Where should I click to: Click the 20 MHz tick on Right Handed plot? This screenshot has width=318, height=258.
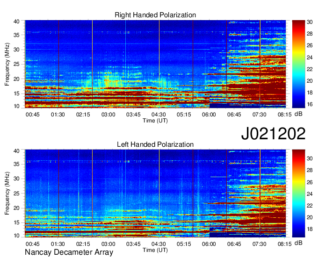click(x=16, y=79)
